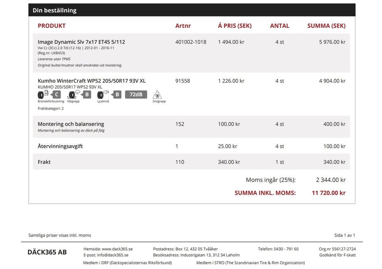The height and width of the screenshot is (269, 382).
Task: Click the 4 904.00 kr sum
Action: point(332,81)
